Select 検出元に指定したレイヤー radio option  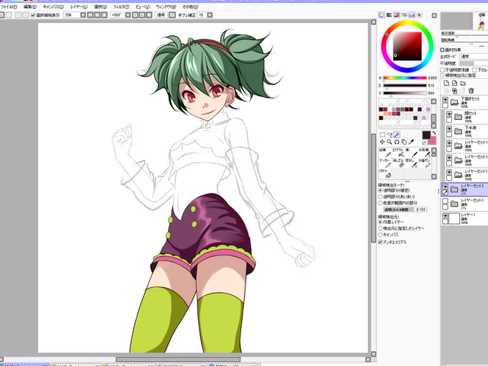tap(380, 228)
